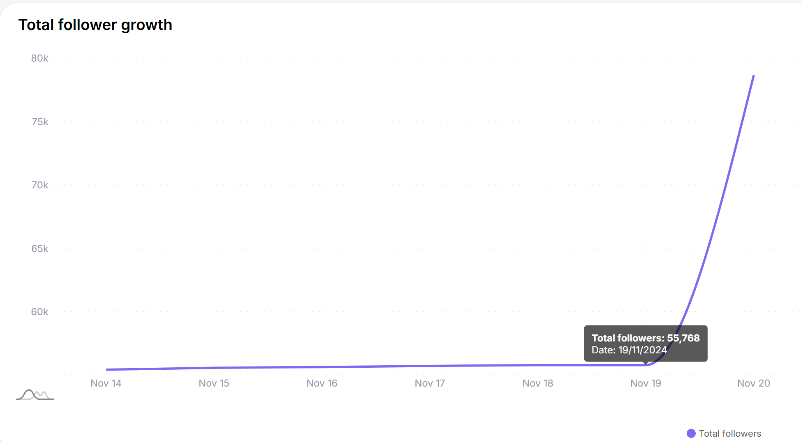This screenshot has height=442, width=801.
Task: Click the Nov 20 date label
Action: click(753, 383)
